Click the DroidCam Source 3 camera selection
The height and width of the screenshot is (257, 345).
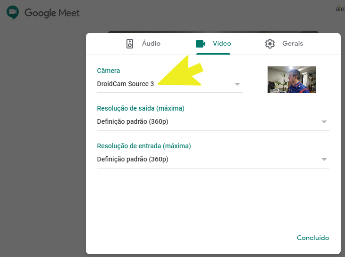click(x=126, y=84)
